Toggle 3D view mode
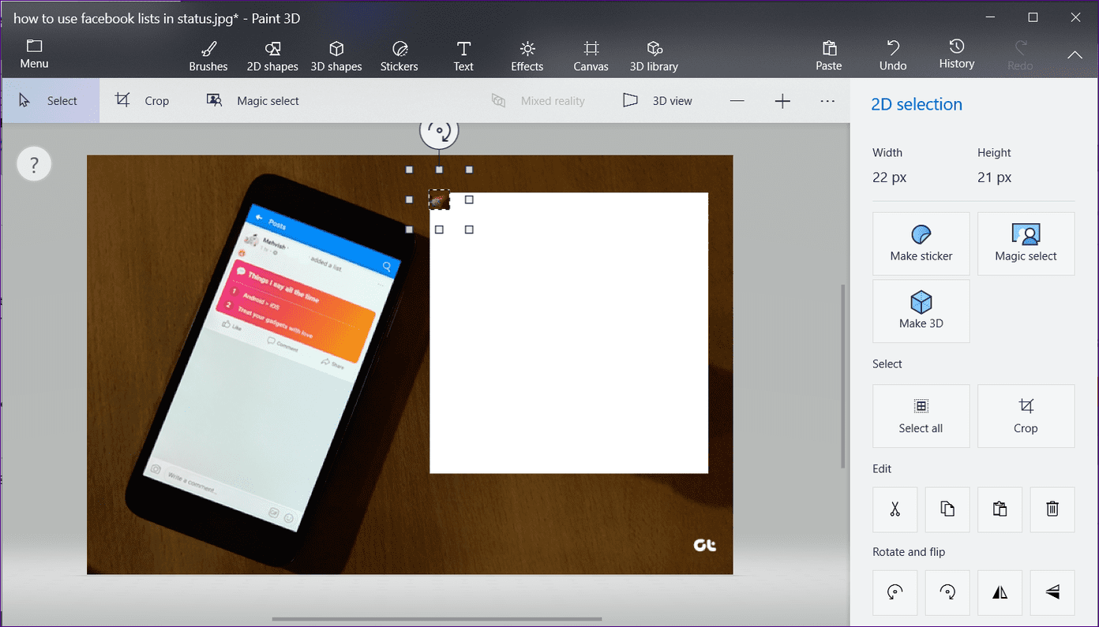Screen dimensions: 1099x627 coord(658,101)
